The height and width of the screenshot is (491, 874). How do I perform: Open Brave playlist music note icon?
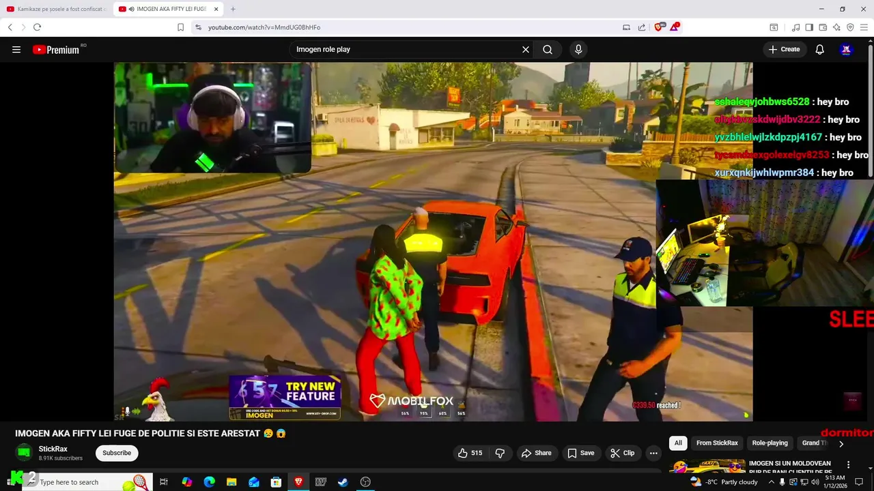coord(795,27)
